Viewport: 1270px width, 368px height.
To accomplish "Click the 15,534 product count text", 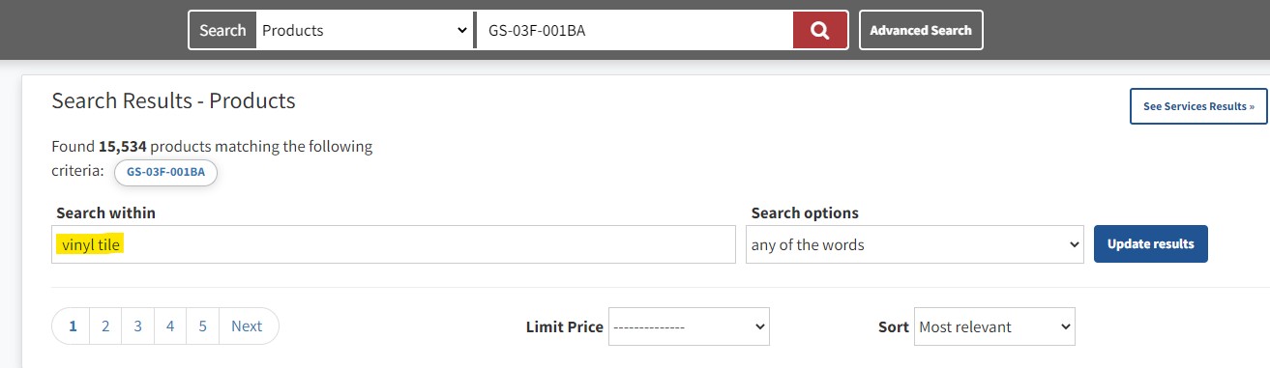I will [x=122, y=147].
